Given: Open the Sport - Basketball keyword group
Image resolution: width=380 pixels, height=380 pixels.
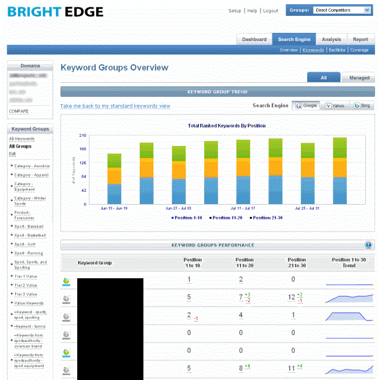Looking at the screenshot, I should tap(30, 235).
